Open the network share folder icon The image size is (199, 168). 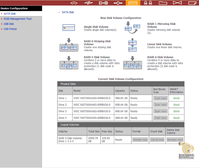(163, 3)
